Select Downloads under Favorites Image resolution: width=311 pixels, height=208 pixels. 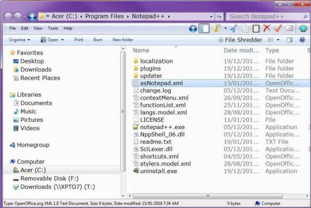[x=32, y=70]
